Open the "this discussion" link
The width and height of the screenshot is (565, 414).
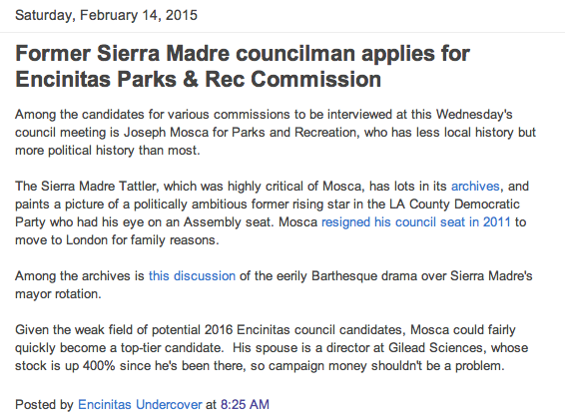192,276
